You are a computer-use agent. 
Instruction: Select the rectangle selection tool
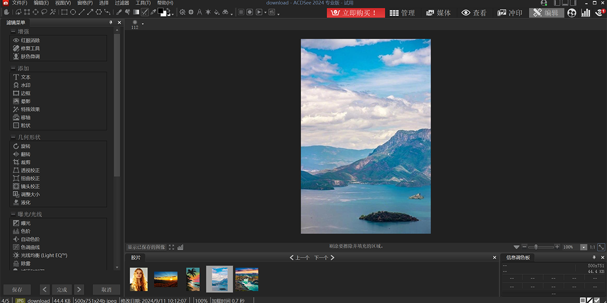coord(64,12)
